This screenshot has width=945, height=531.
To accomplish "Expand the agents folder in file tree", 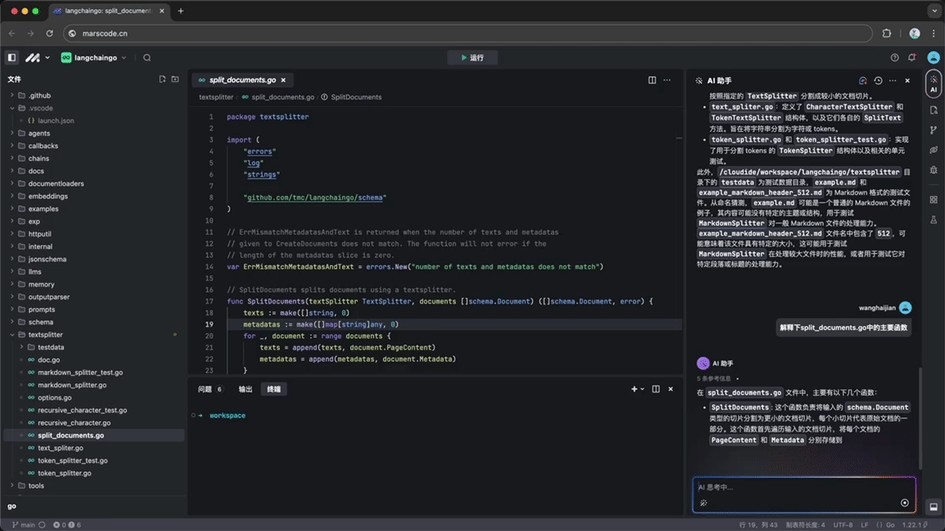I will click(38, 134).
